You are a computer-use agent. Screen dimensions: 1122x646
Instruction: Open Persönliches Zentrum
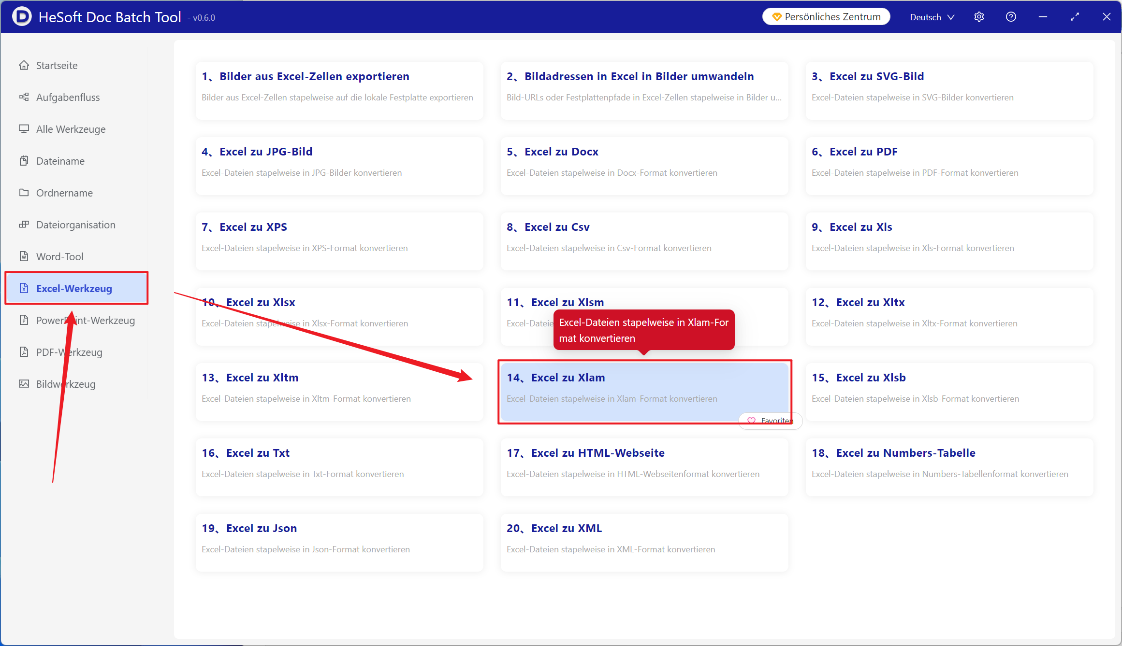[826, 17]
